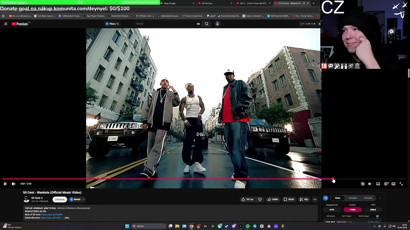Pause the video with the pause button
The width and height of the screenshot is (410, 230).
click(5, 184)
